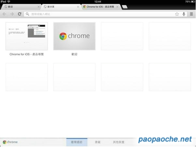The width and height of the screenshot is (196, 147).
Task: Switch to the 新分頁 tab
Action: point(61,7)
